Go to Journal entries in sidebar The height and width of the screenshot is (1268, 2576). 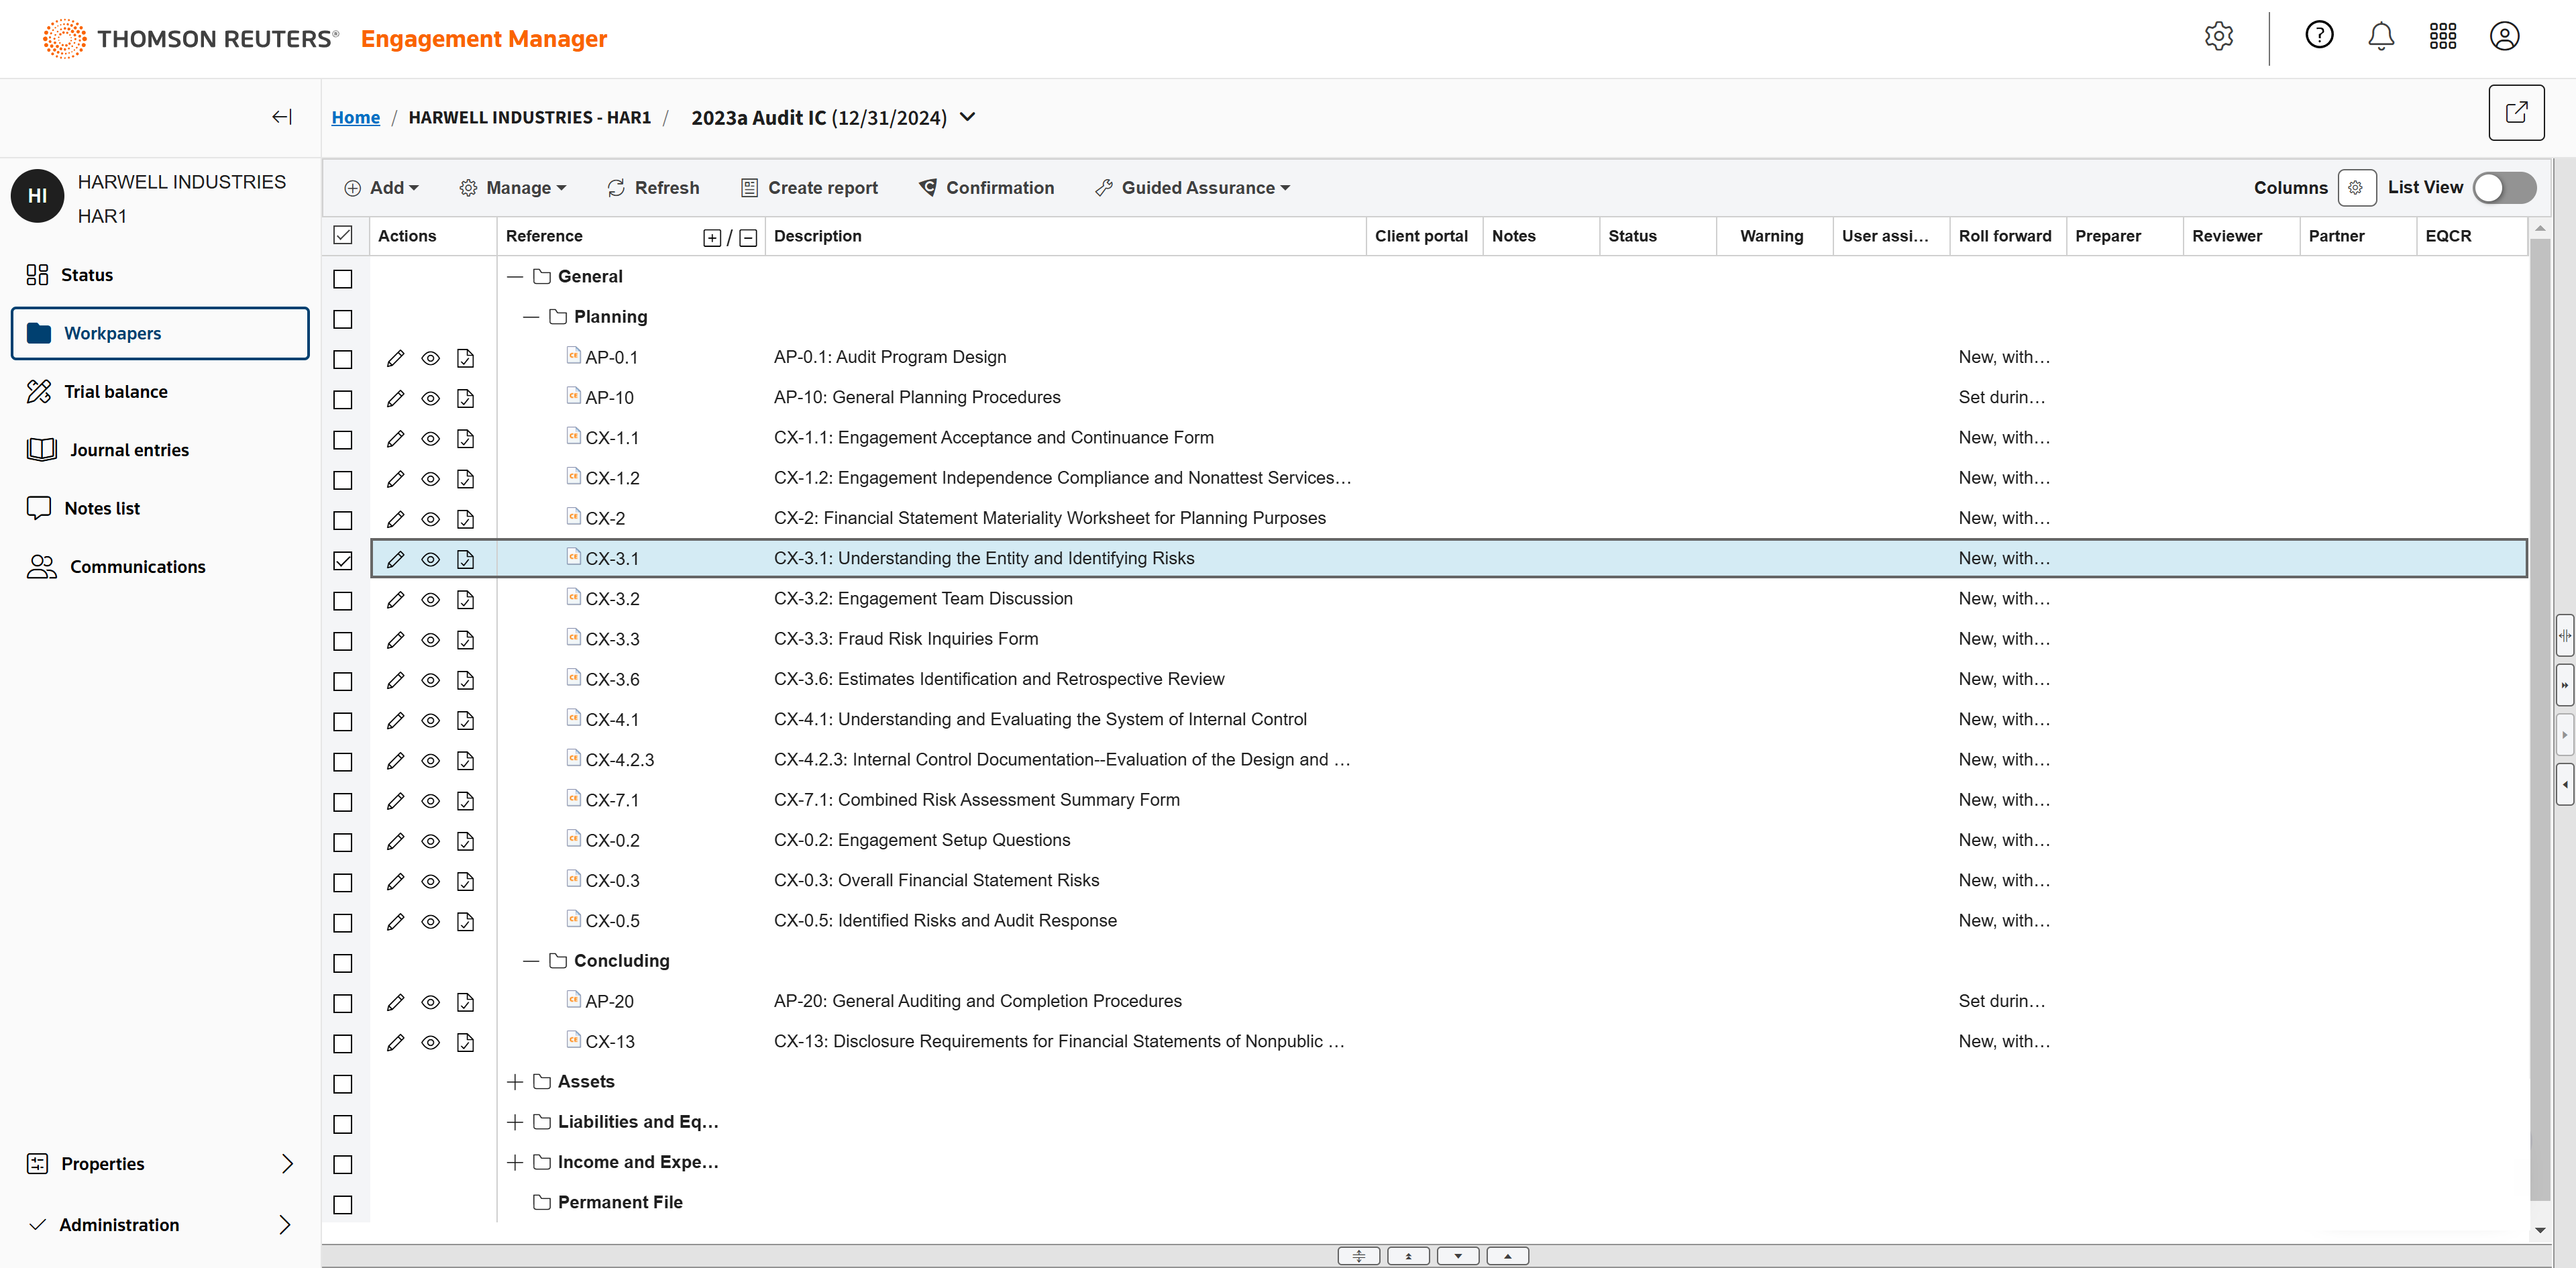tap(129, 450)
